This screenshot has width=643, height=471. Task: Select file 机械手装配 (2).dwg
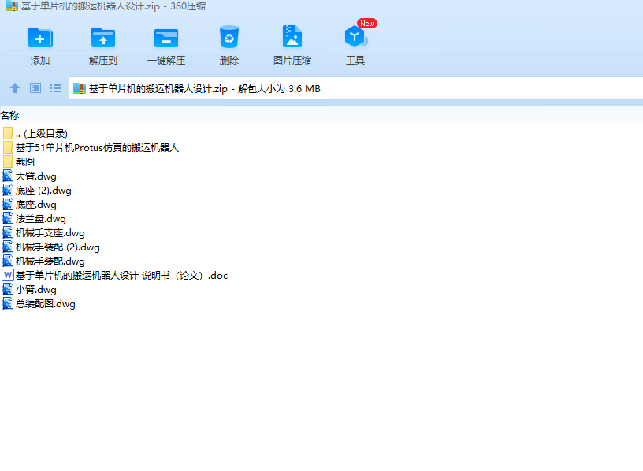coord(51,247)
